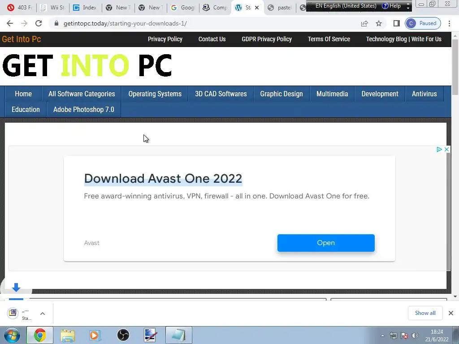Image resolution: width=459 pixels, height=344 pixels.
Task: Click the Action Center flag icon
Action: point(404,335)
